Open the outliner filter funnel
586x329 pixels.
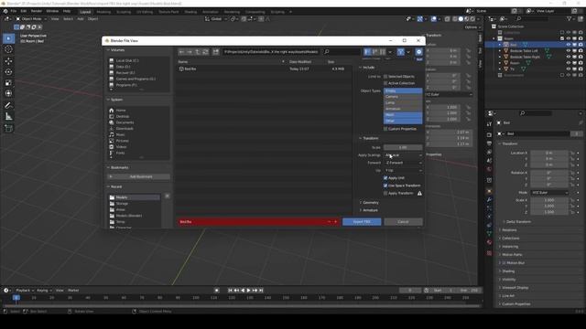point(569,18)
